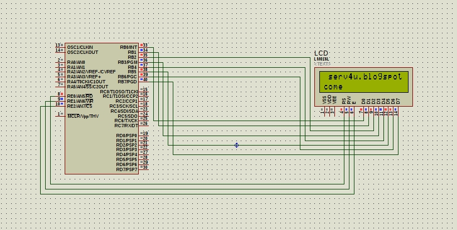Select the OSC1/CLKIN pin label

[80, 47]
